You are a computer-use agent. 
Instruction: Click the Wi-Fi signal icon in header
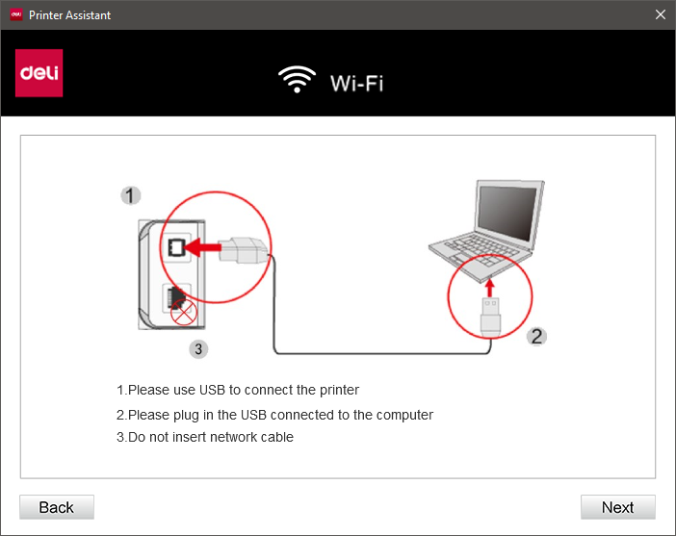(x=297, y=79)
